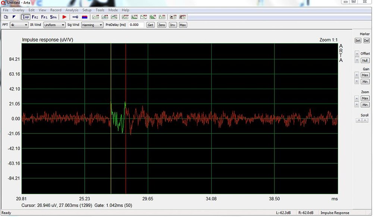Click the PreDelay (ms) input field
The image size is (373, 217).
coord(136,25)
